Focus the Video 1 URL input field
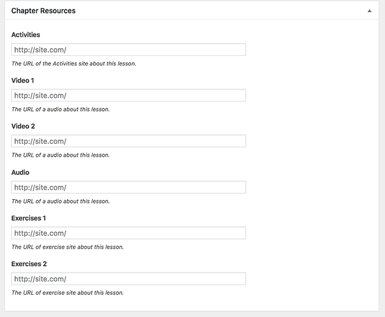385x317 pixels. pos(128,95)
